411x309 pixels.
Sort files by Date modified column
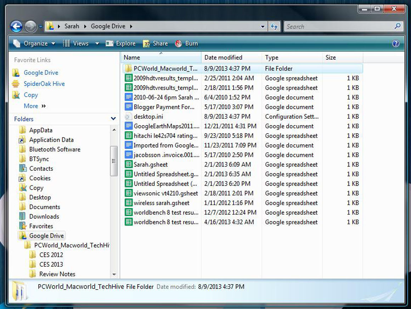pos(224,57)
